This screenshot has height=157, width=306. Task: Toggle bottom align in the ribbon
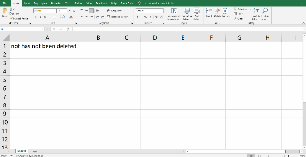[x=92, y=11]
